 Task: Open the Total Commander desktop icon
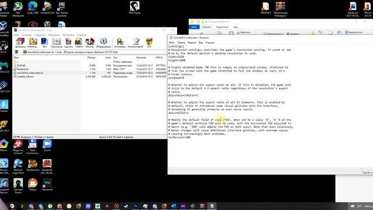point(33,147)
